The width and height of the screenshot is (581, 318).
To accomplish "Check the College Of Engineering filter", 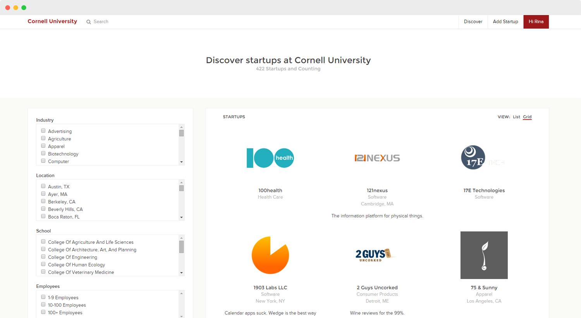I will coord(43,256).
